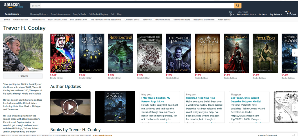
Task: Open the Behemoth book cover
Action: 121,53
